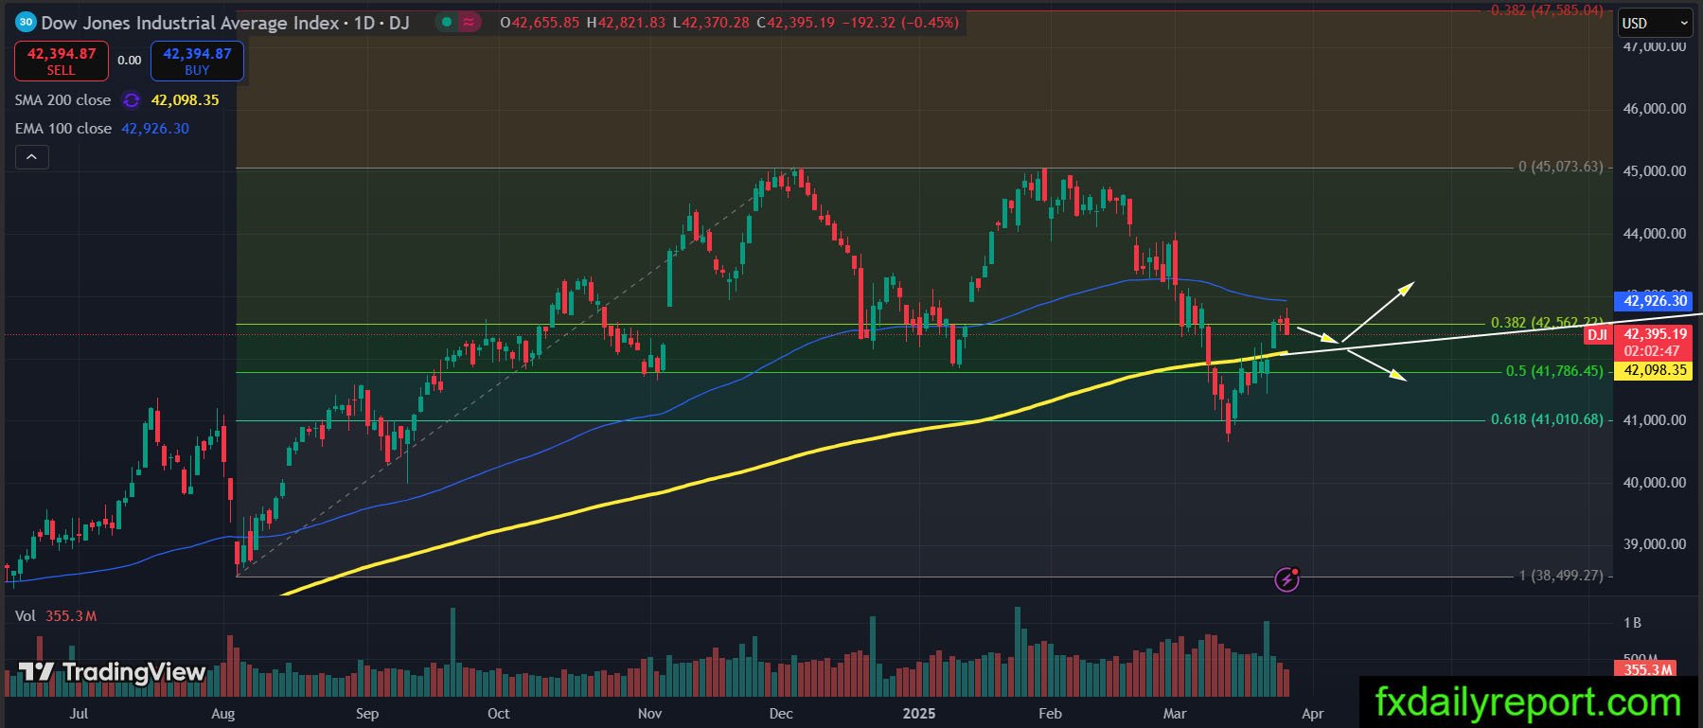This screenshot has width=1703, height=728.
Task: Click the Jul label on the time axis
Action: (80, 713)
